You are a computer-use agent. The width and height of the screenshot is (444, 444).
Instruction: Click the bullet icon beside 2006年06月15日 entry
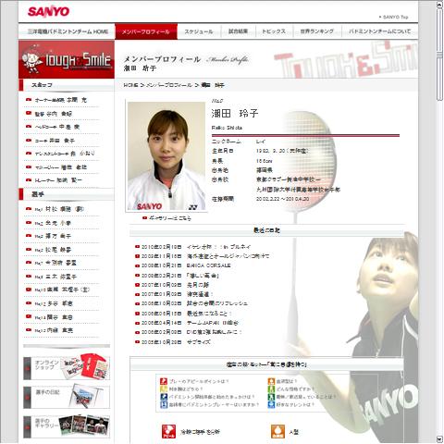point(138,314)
